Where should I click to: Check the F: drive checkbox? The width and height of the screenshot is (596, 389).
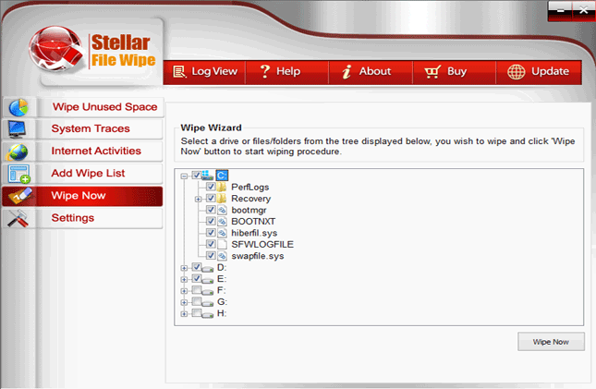coord(196,290)
